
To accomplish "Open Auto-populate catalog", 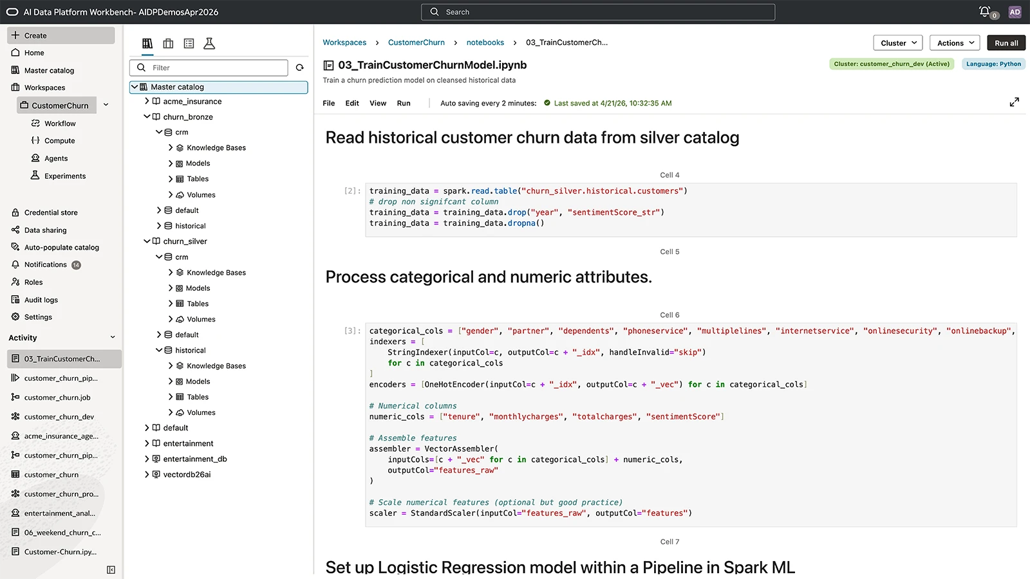I will (x=61, y=248).
